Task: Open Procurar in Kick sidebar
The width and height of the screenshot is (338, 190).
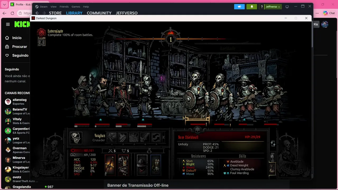Action: (x=16, y=46)
